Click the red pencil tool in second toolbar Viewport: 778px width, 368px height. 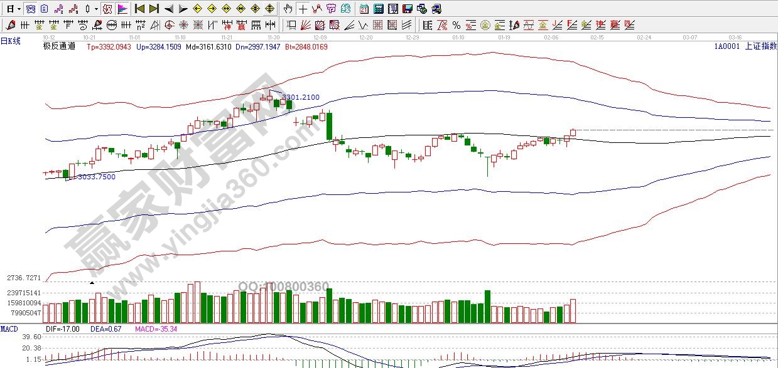pyautogui.click(x=10, y=25)
